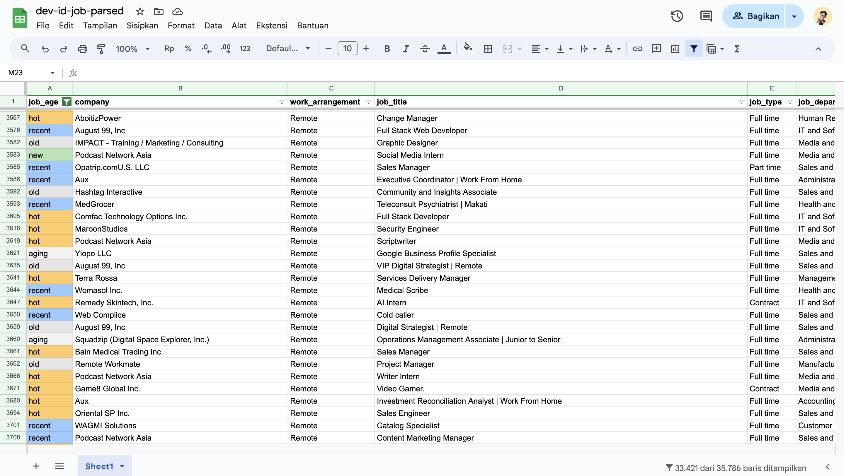Activate the paint format tool
The height and width of the screenshot is (476, 844).
101,49
